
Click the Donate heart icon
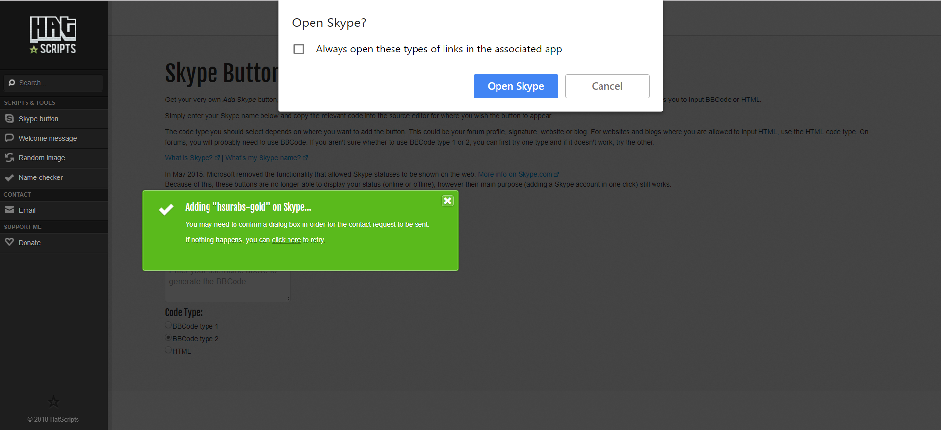[x=9, y=242]
